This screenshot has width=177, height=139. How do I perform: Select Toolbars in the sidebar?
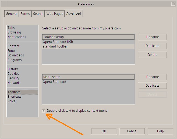tap(23, 92)
